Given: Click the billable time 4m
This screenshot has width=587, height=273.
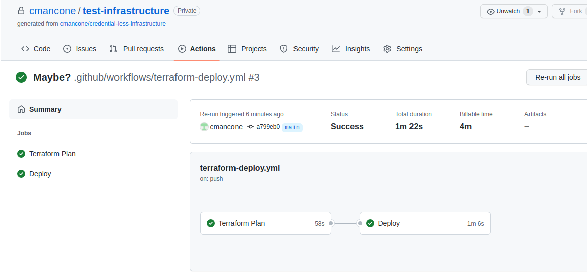Looking at the screenshot, I should 465,127.
